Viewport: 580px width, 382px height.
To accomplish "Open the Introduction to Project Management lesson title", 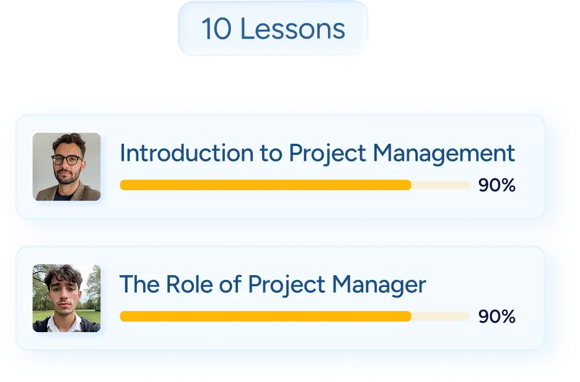I will [x=317, y=154].
